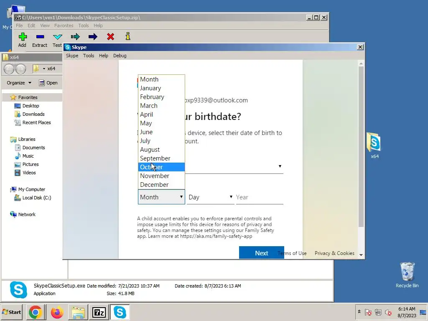428x321 pixels.
Task: Choose July from month list
Action: [x=161, y=141]
